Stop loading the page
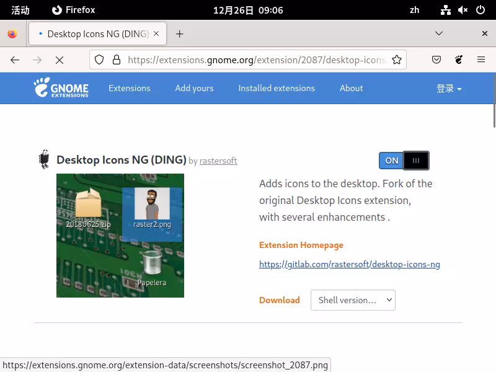Screen dimensions: 496x372 (59, 60)
